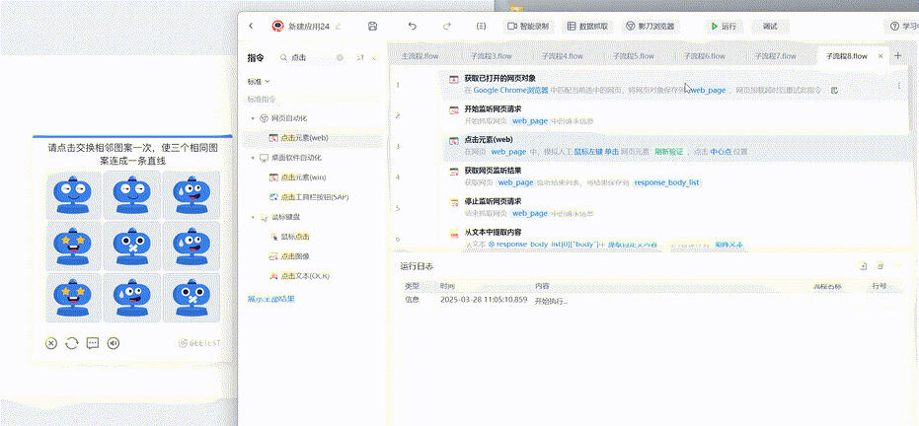Click the captcha audio speaker icon
919x426 pixels.
114,343
